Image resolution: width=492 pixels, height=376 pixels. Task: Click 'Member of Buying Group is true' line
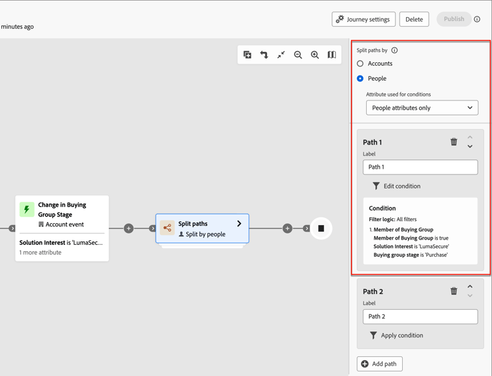click(411, 238)
